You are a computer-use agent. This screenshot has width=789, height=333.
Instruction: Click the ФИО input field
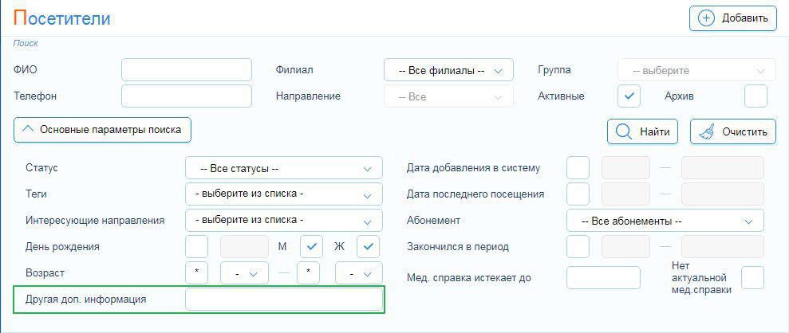[x=186, y=70]
